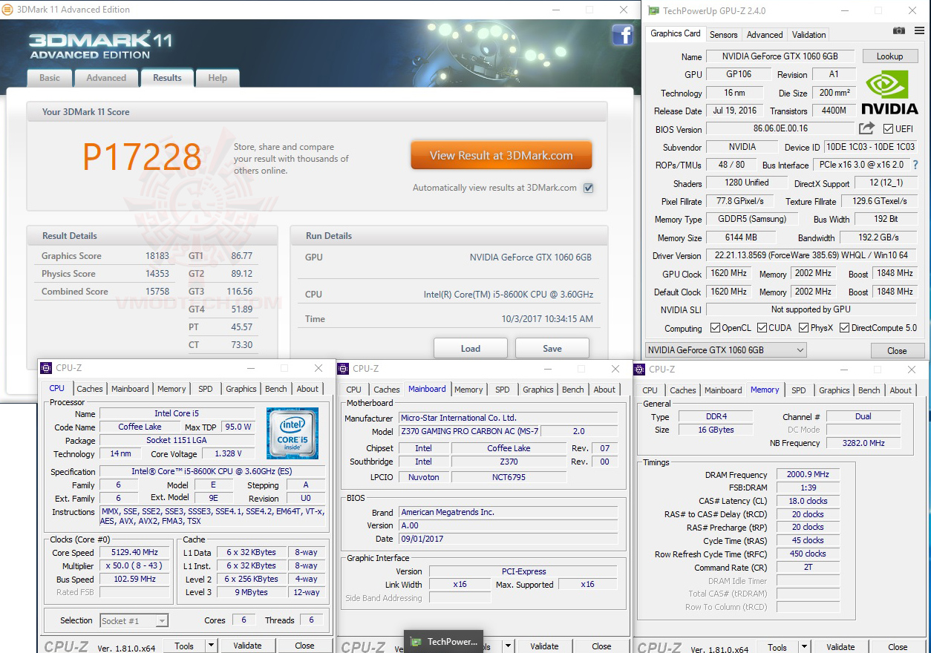The image size is (931, 653).
Task: Click Close button in GPU-Z
Action: [x=897, y=351]
